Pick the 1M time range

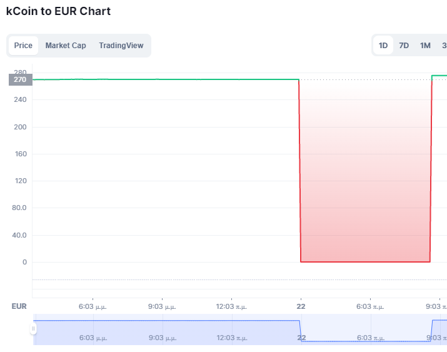[x=425, y=46]
